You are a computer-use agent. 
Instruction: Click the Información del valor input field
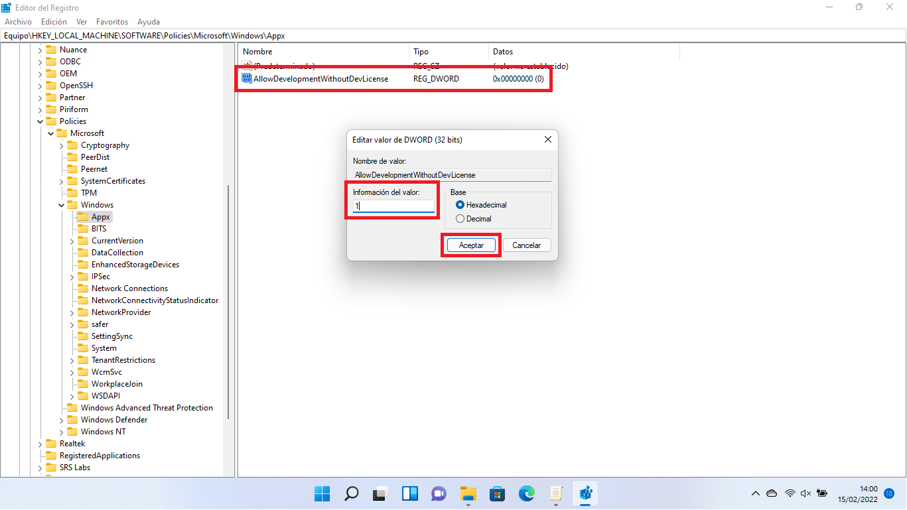pos(393,206)
